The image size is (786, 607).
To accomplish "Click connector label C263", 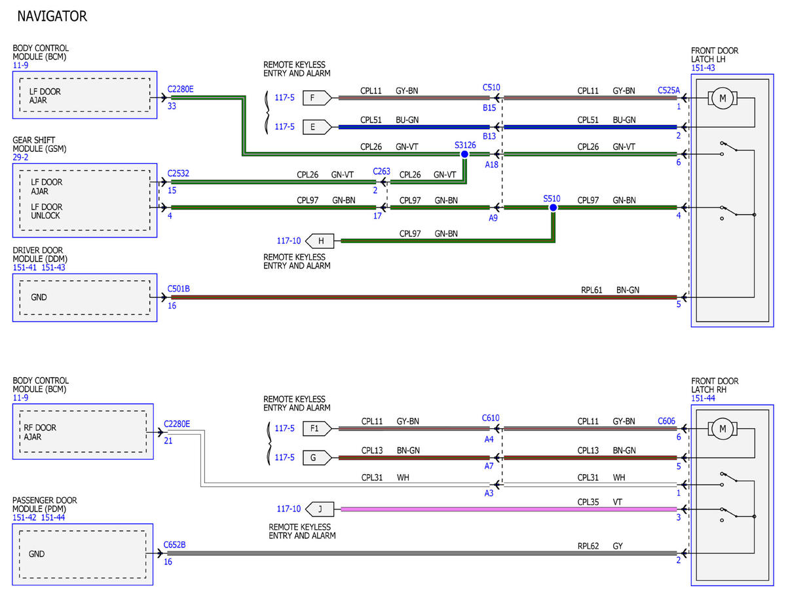I will coord(381,172).
